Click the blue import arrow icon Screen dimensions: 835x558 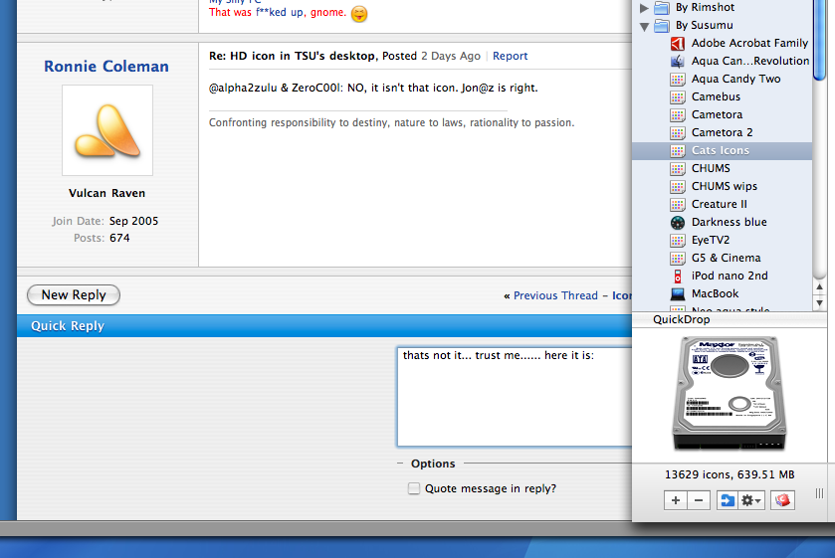[x=728, y=500]
